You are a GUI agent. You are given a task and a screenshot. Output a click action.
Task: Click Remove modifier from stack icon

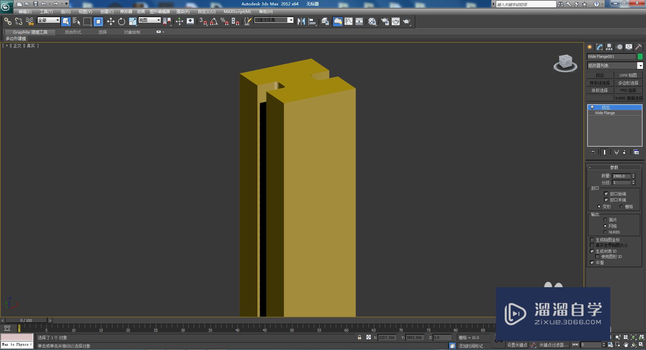[x=624, y=152]
